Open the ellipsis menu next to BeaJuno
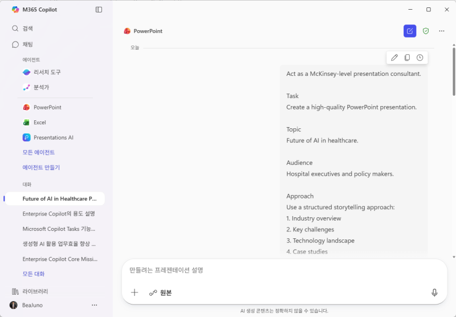 (x=94, y=305)
